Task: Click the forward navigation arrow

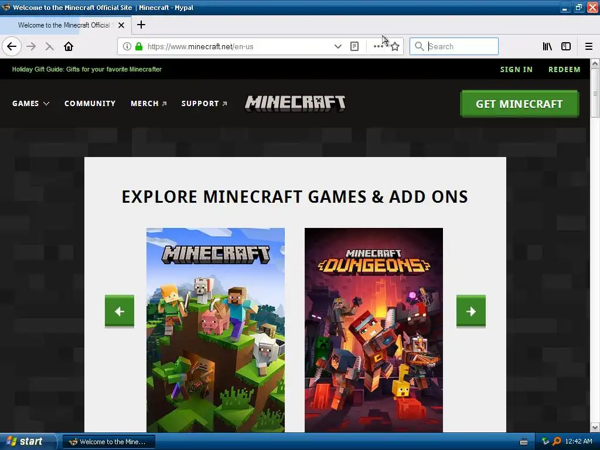Action: click(31, 46)
